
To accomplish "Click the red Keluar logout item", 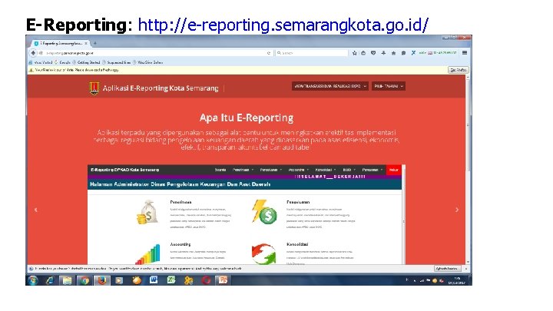I will (393, 170).
